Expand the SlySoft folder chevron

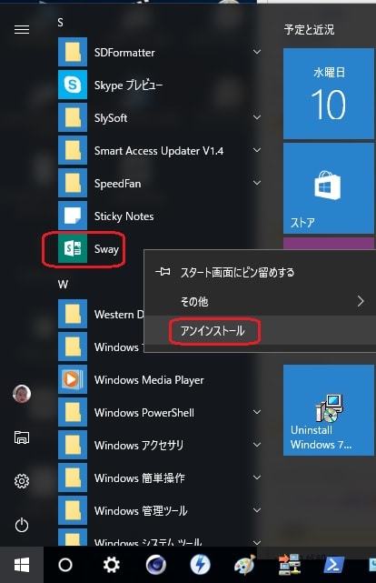(x=257, y=117)
